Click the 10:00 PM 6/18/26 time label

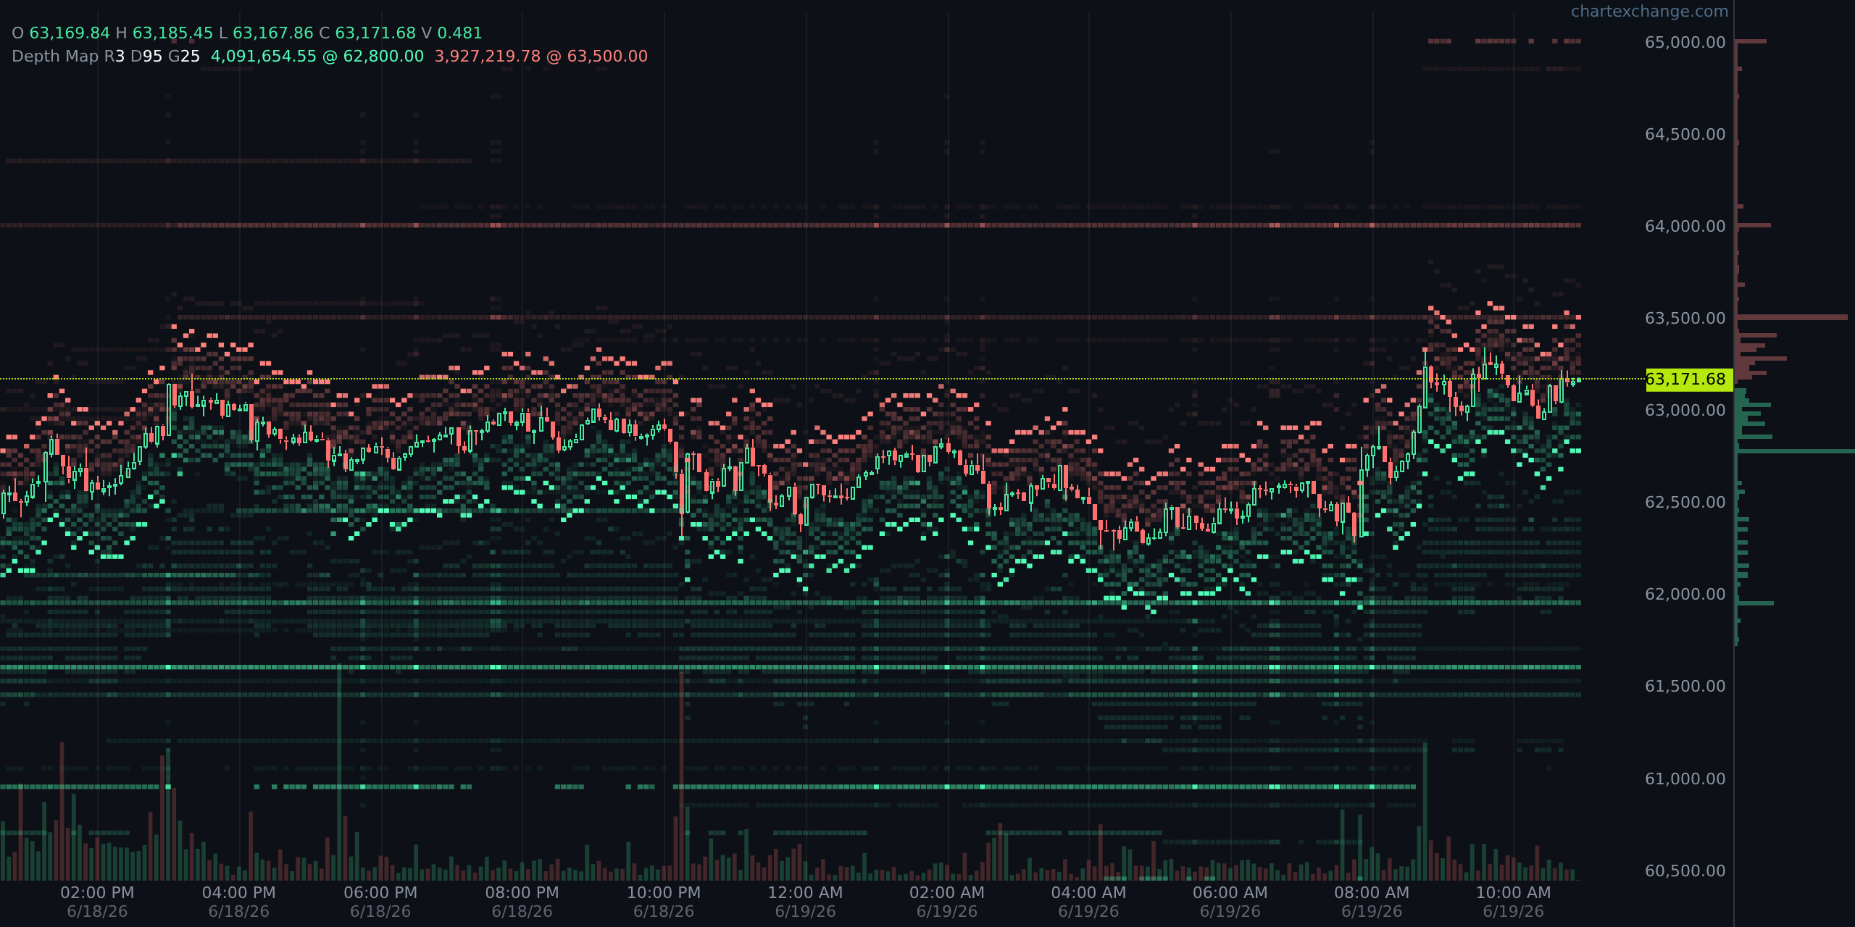tap(664, 902)
